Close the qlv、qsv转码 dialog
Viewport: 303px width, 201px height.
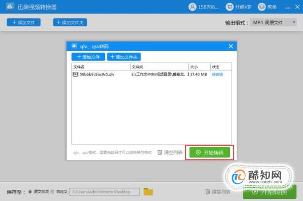[x=231, y=46]
